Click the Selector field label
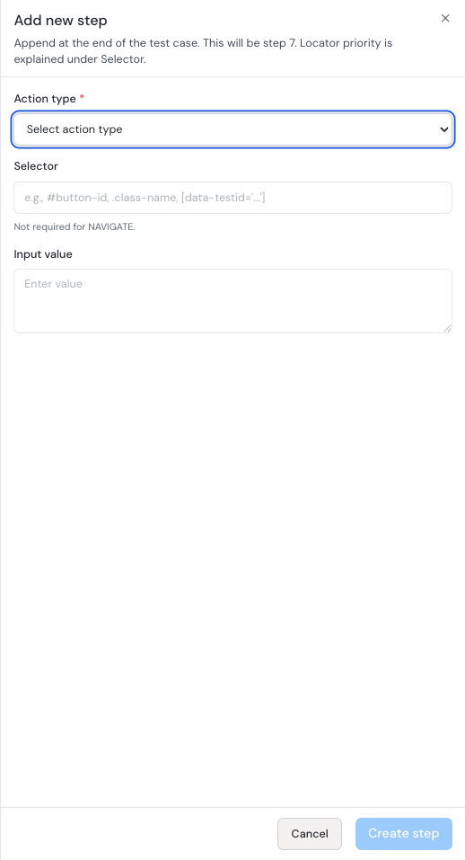The height and width of the screenshot is (860, 465). [x=36, y=165]
